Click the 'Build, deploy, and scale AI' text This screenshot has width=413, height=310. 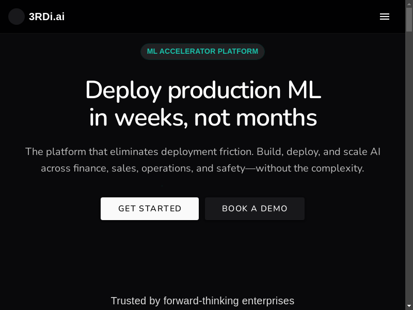pos(319,152)
